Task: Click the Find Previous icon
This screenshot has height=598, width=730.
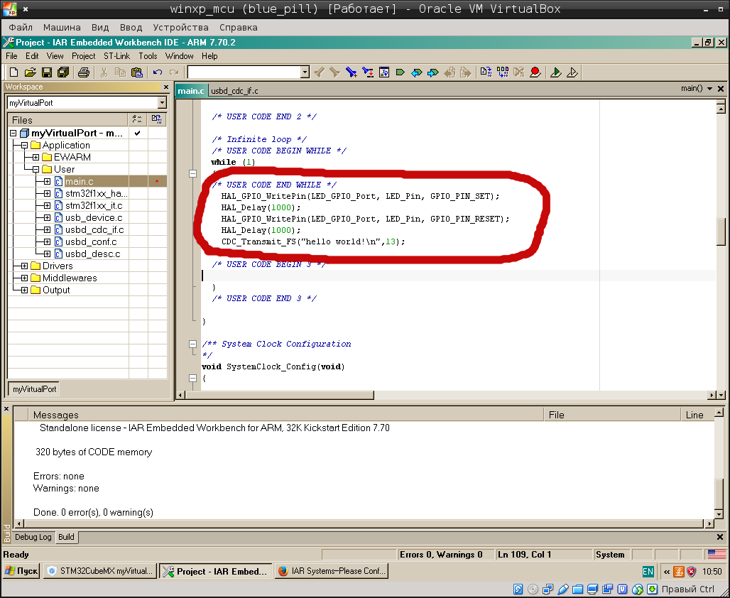Action: (x=320, y=72)
